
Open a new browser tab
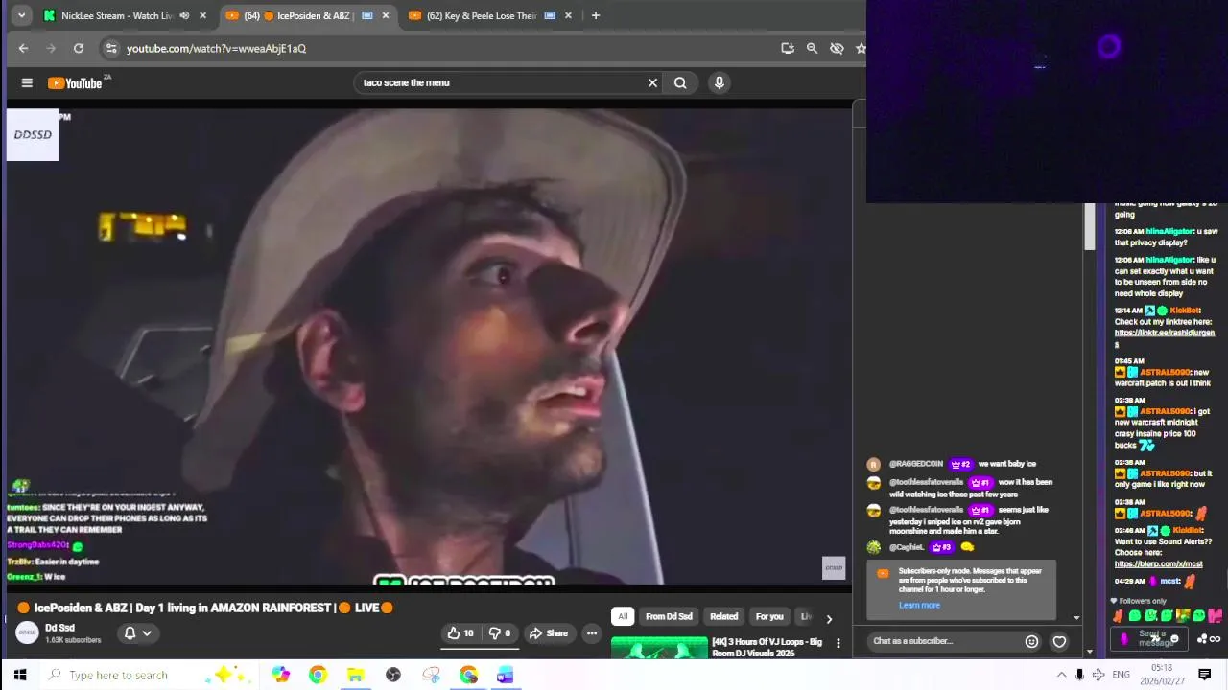point(596,15)
